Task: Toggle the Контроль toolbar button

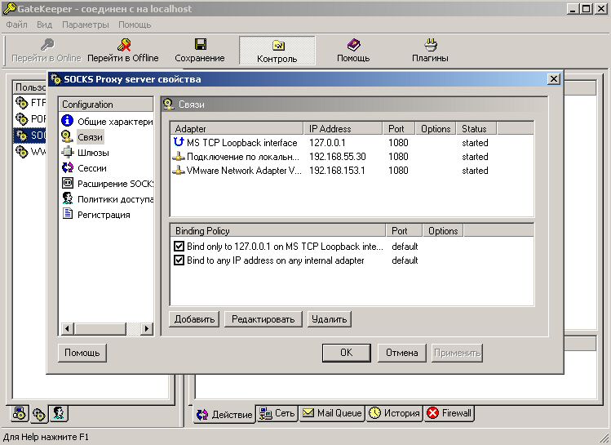Action: click(277, 51)
